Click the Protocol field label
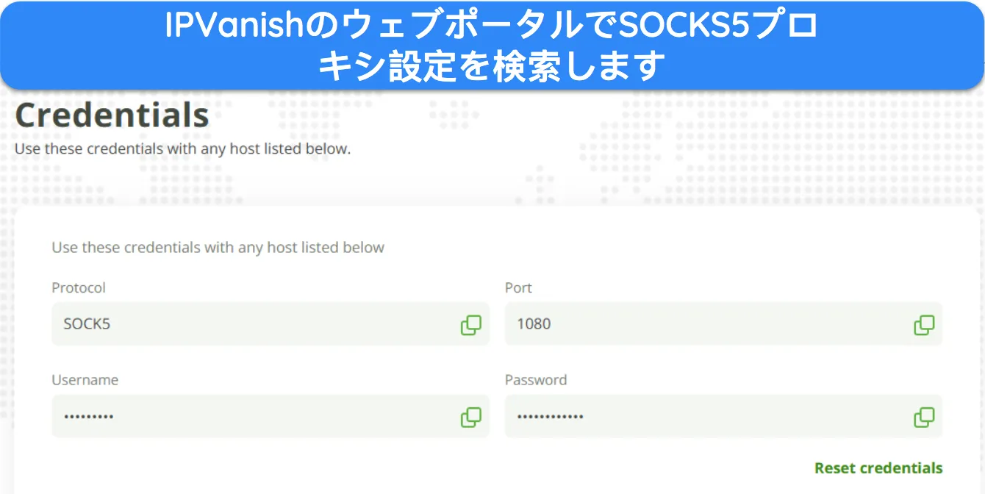 click(x=79, y=287)
